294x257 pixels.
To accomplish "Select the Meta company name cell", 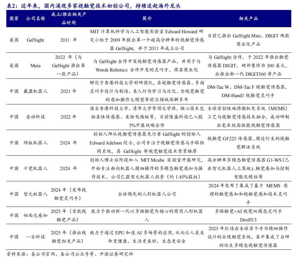I will [x=35, y=65].
